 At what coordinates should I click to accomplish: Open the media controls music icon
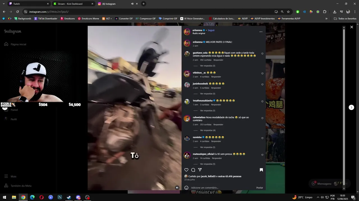pos(341,12)
